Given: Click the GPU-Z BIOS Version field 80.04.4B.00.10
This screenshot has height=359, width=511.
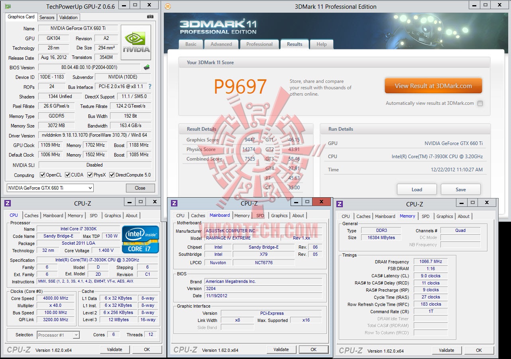Looking at the screenshot, I should tap(89, 67).
